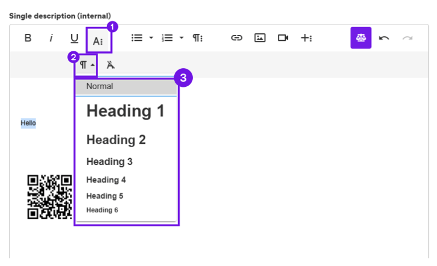Image resolution: width=437 pixels, height=266 pixels.
Task: Toggle underline formatting
Action: pyautogui.click(x=74, y=38)
